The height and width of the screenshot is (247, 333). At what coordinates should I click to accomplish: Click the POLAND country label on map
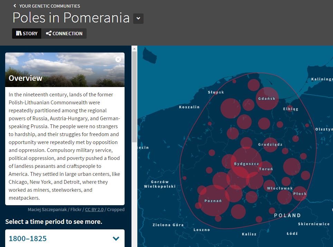pos(287,215)
